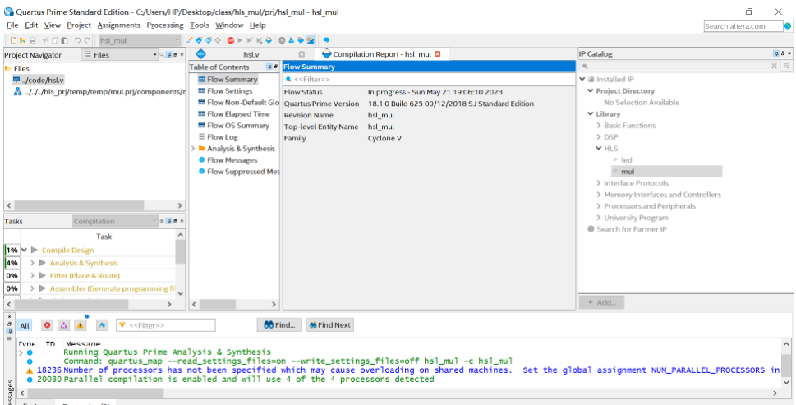Expand the Fitter (Place & Route) task

[x=32, y=275]
